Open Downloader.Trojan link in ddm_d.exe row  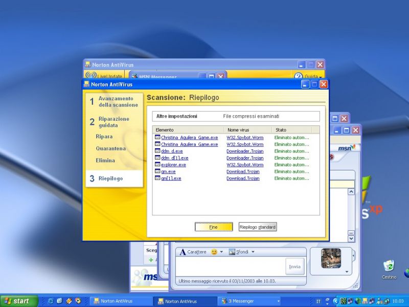pyautogui.click(x=245, y=151)
